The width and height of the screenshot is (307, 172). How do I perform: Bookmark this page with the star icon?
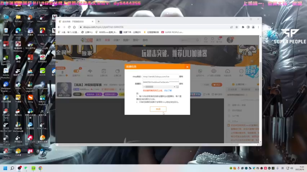point(236,27)
